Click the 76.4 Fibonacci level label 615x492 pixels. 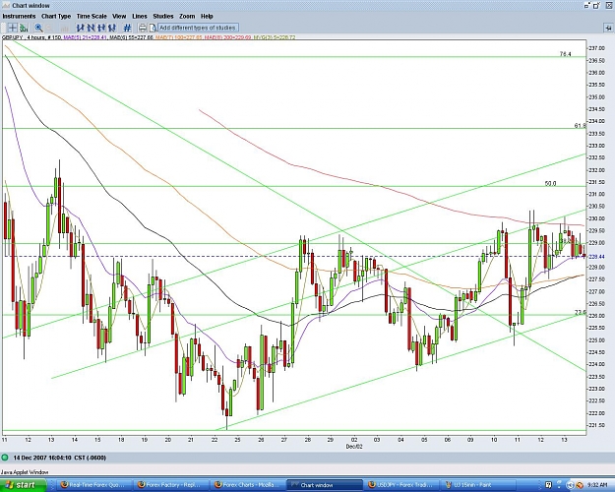pyautogui.click(x=565, y=54)
